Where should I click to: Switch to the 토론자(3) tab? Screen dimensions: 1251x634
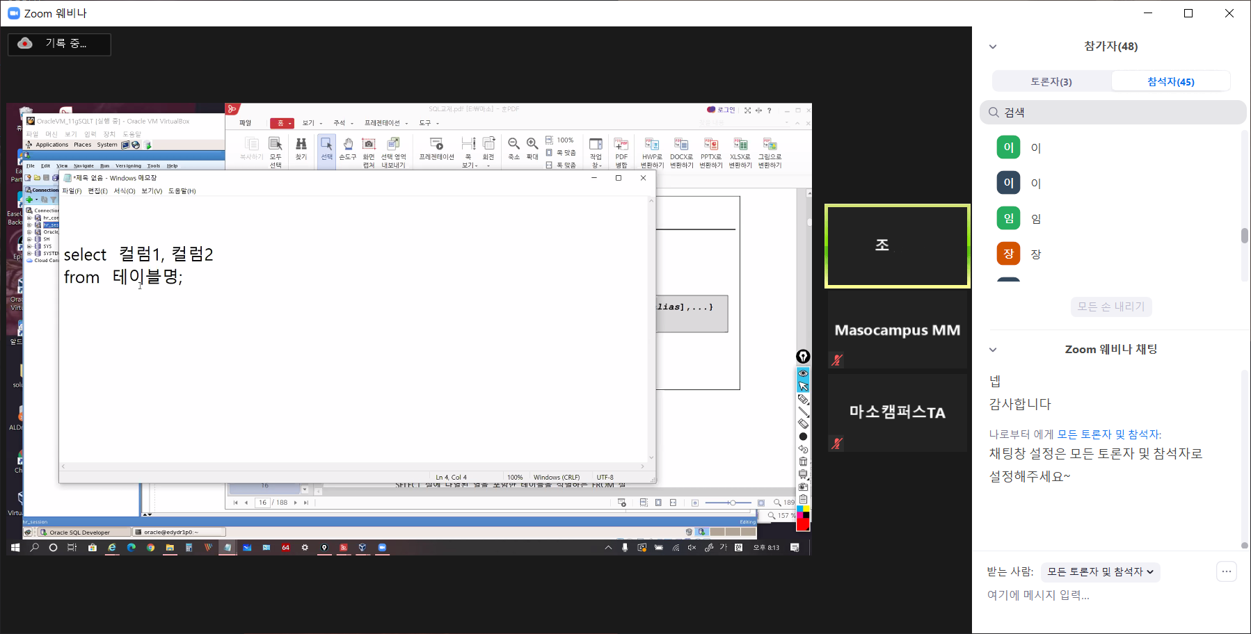(x=1051, y=81)
